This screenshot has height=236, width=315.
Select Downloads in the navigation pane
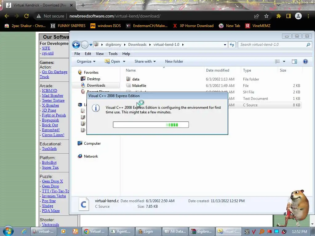pyautogui.click(x=96, y=85)
